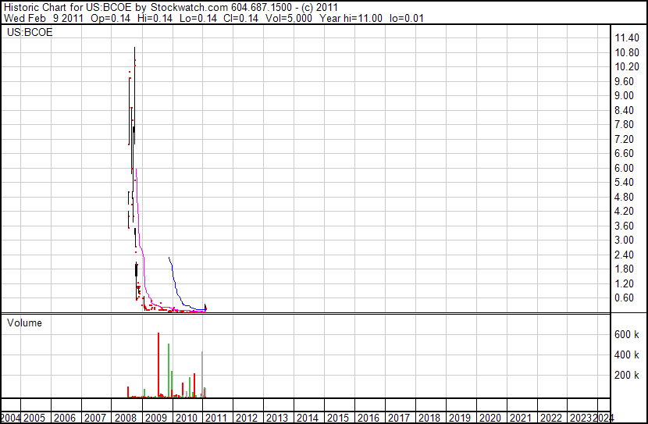Image resolution: width=648 pixels, height=424 pixels.
Task: Click the 11.40 price axis label
Action: 627,38
